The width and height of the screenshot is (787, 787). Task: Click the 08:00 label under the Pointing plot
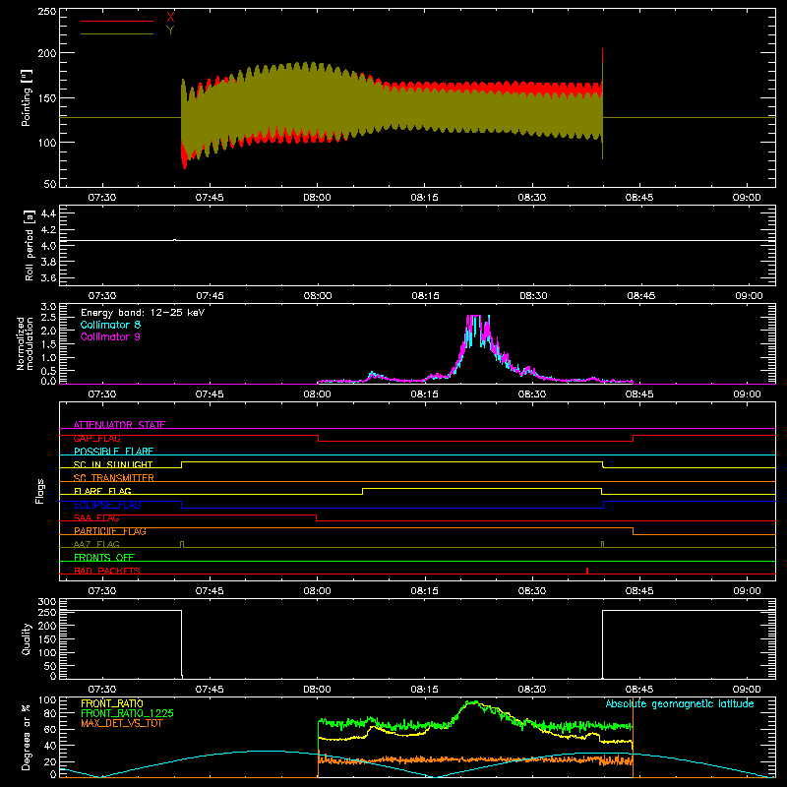pos(317,198)
